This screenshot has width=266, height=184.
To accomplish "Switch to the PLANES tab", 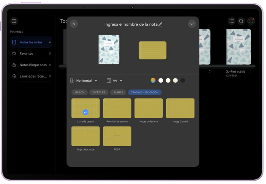I will 118,92.
